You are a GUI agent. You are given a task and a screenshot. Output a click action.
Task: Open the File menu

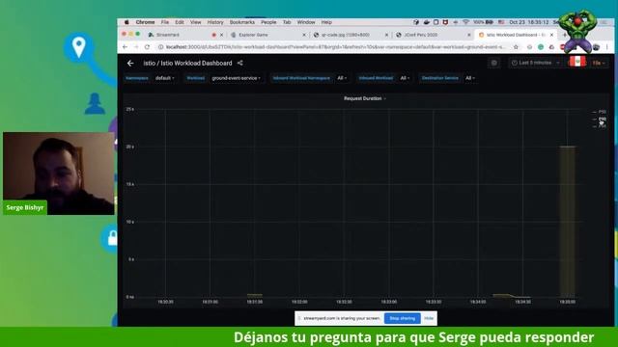165,22
